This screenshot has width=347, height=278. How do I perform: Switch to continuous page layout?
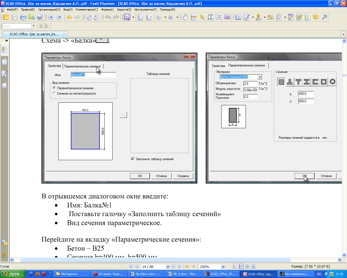(x=241, y=267)
